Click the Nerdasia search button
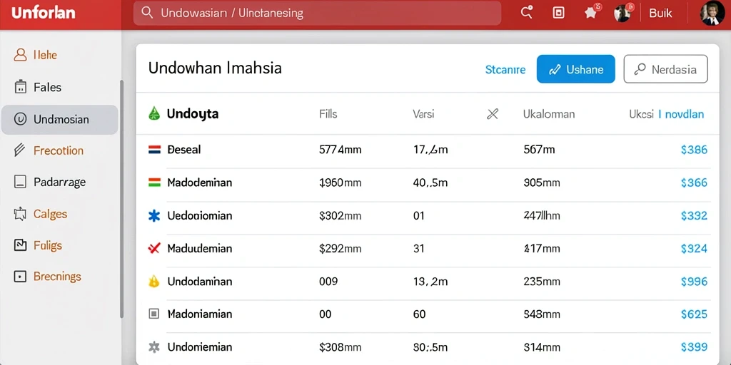731x365 pixels. point(666,69)
